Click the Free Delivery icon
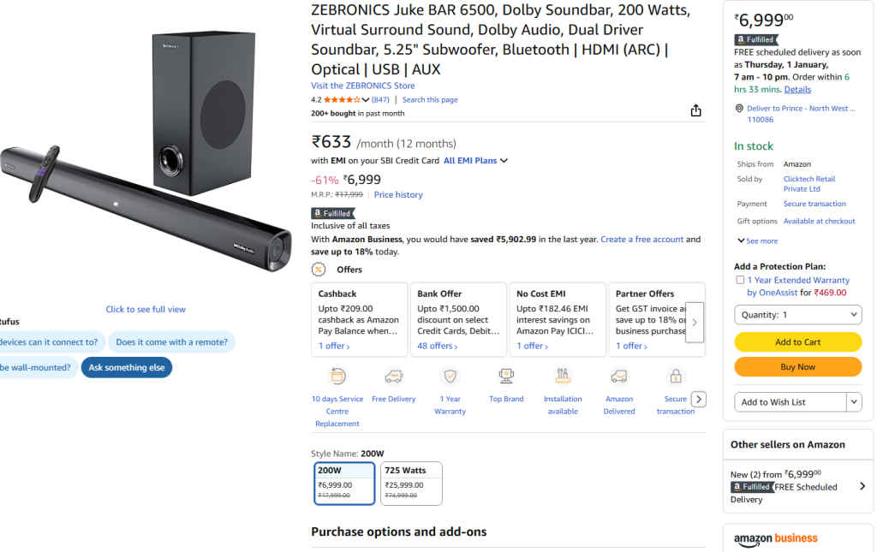The height and width of the screenshot is (552, 877). tap(393, 376)
